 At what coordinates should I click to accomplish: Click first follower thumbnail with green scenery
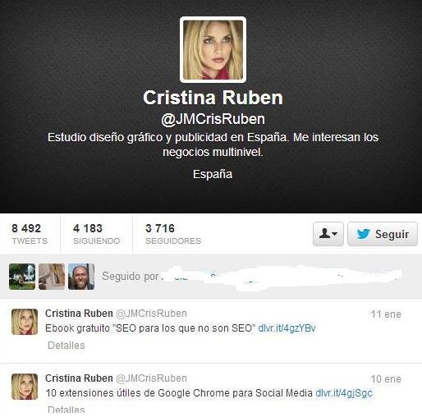pyautogui.click(x=22, y=277)
